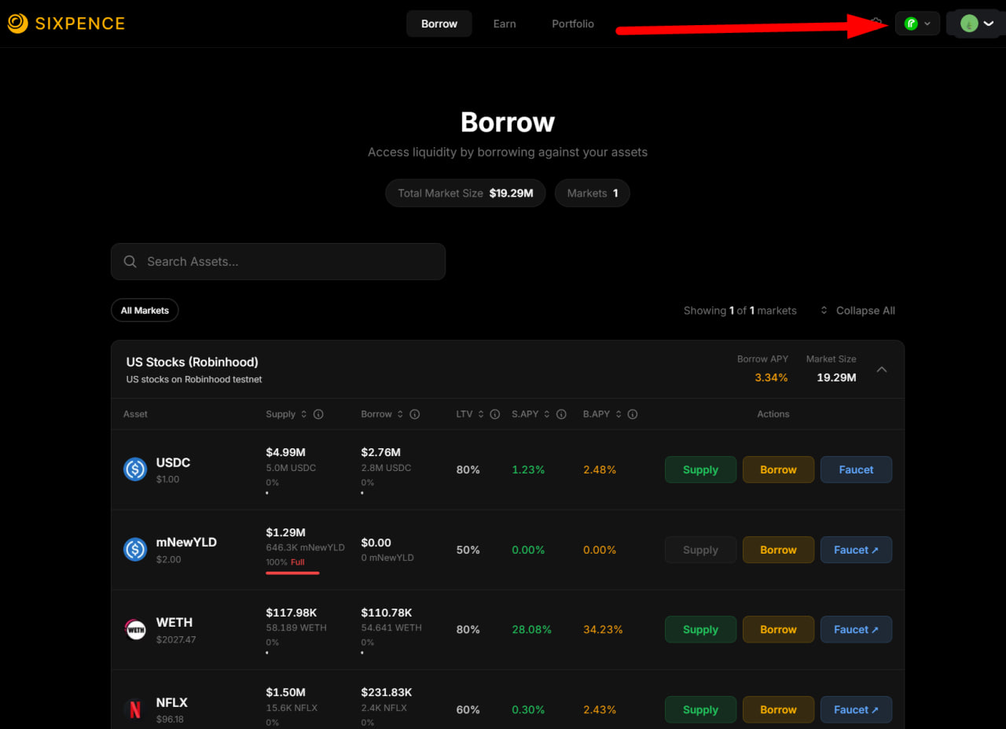Image resolution: width=1006 pixels, height=729 pixels.
Task: Click the Asset column header
Action: [135, 414]
